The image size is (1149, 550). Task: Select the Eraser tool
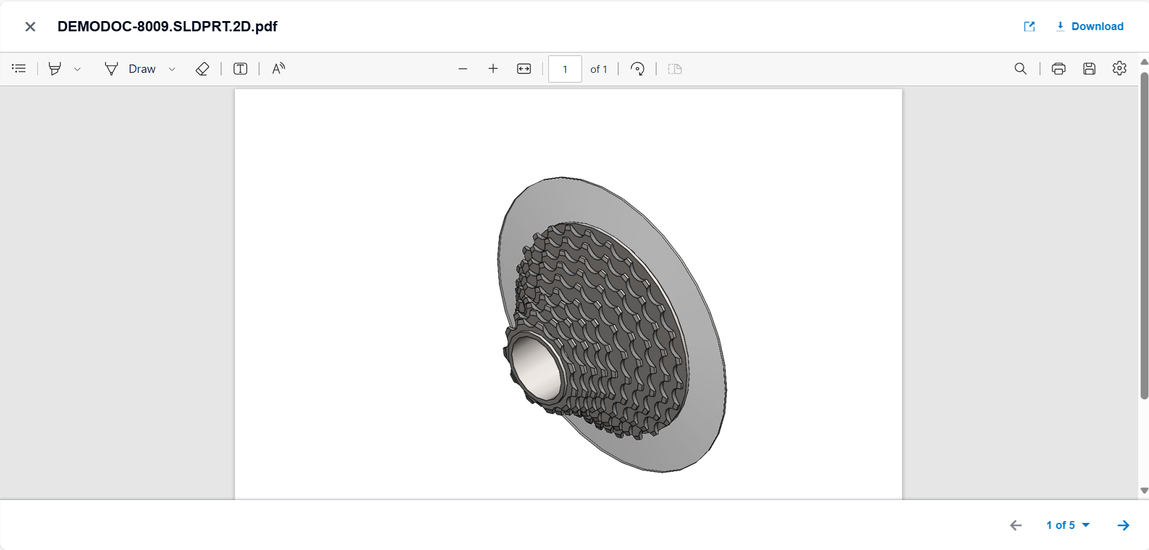click(x=202, y=69)
